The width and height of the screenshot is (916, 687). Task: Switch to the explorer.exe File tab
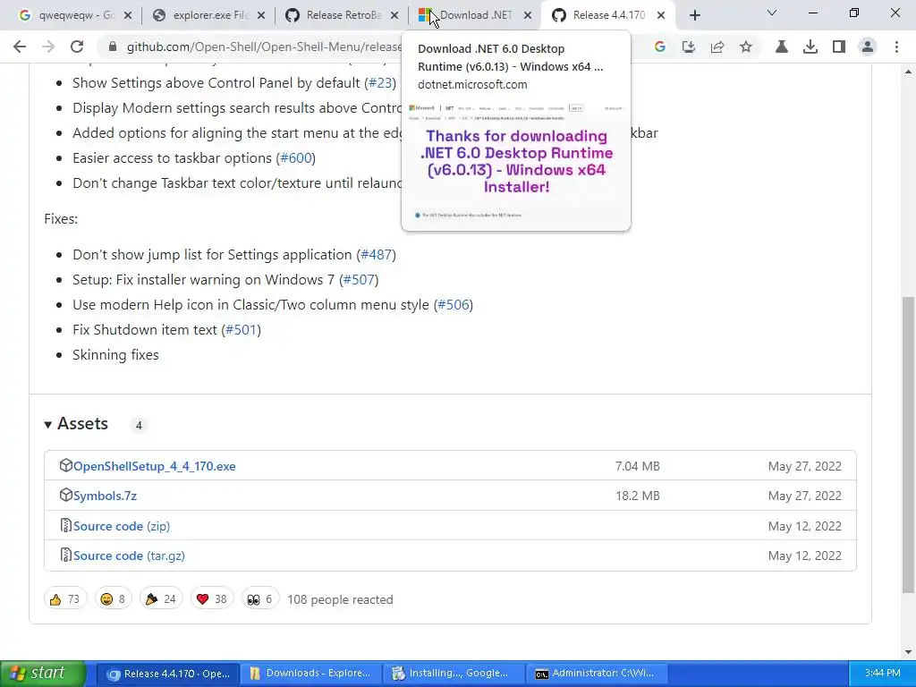pos(208,15)
